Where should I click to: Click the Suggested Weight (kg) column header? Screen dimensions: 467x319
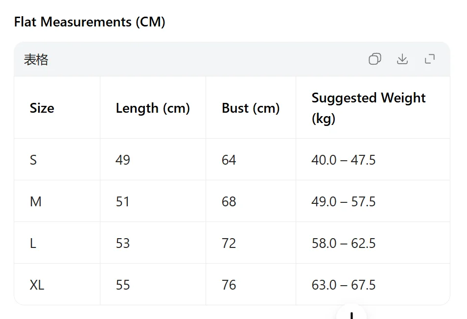369,108
